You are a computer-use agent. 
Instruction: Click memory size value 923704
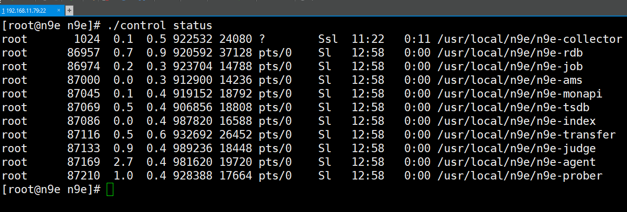tap(193, 66)
